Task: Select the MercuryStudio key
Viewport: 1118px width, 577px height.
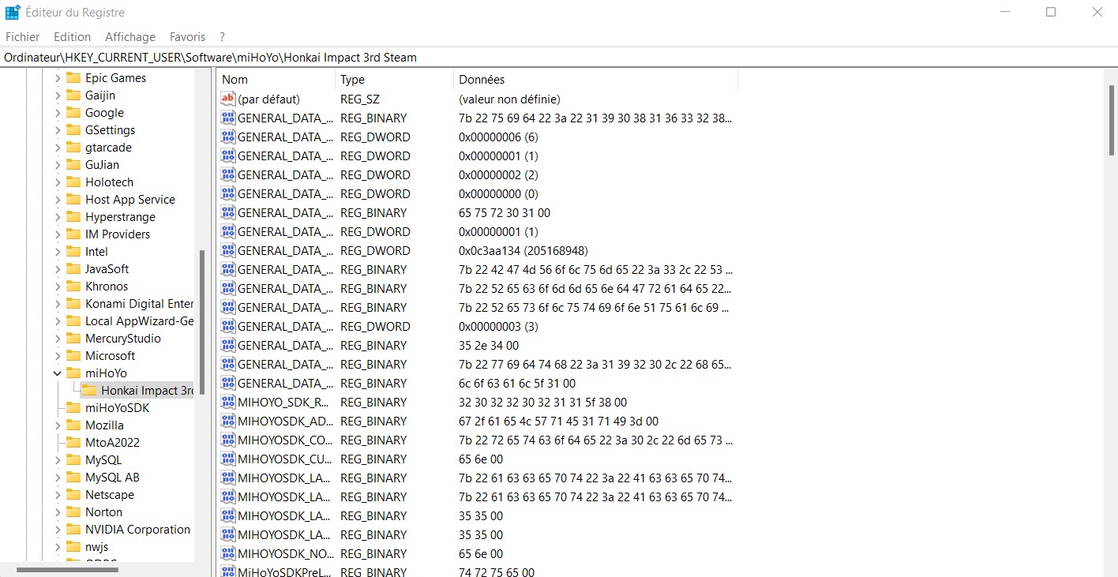Action: click(123, 339)
